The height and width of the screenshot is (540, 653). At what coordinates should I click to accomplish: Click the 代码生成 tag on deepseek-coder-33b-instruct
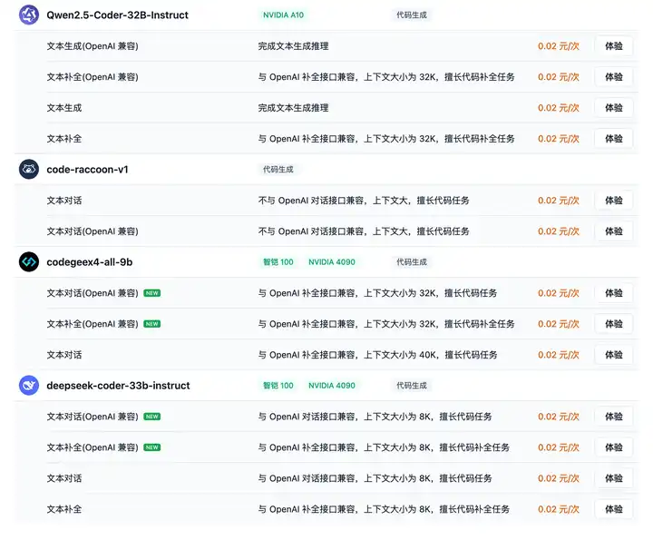(x=412, y=386)
